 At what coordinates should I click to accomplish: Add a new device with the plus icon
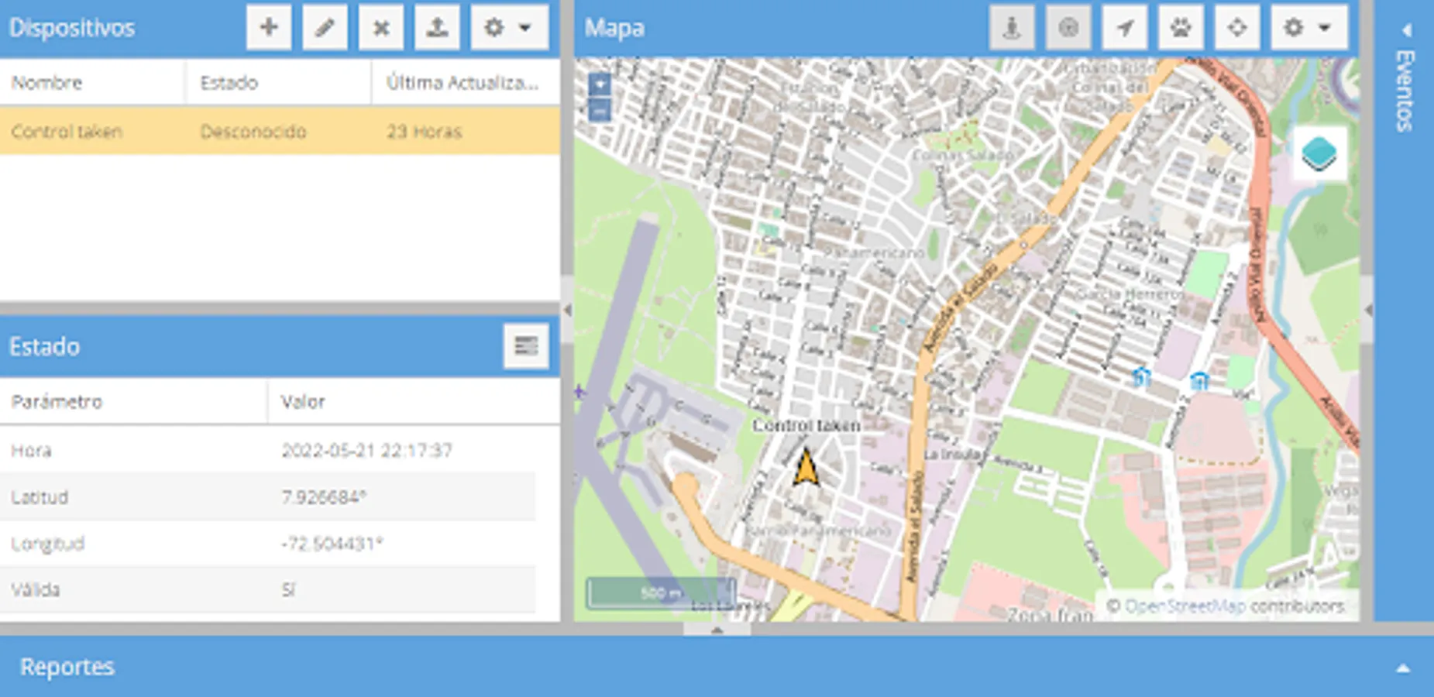pos(269,26)
